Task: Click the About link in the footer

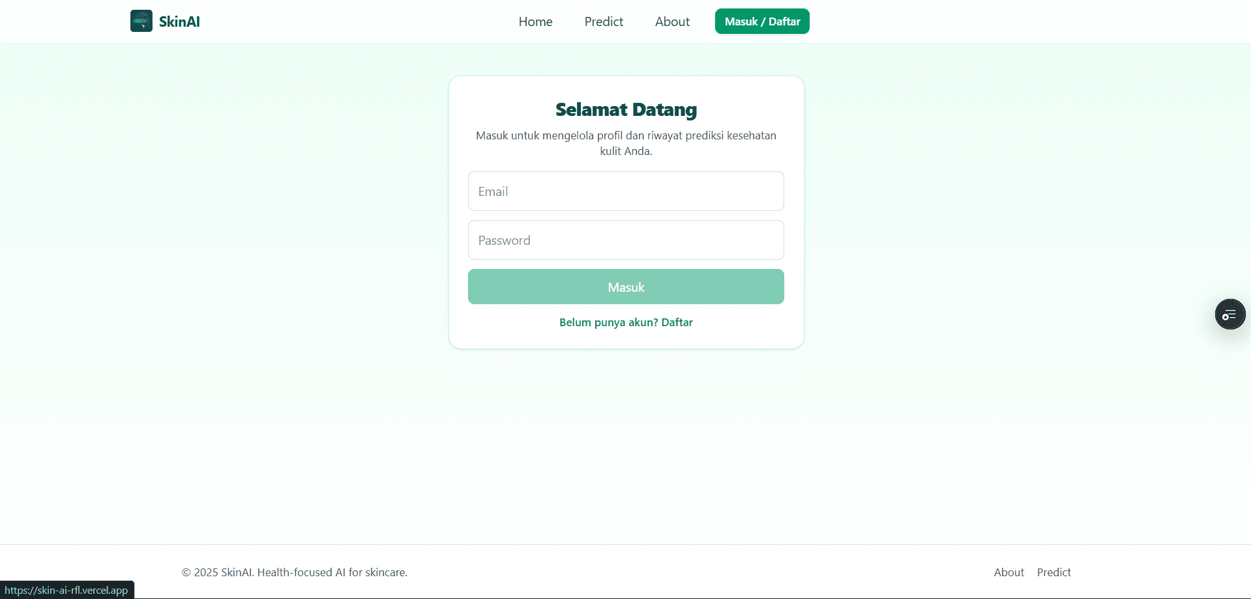Action: pyautogui.click(x=1008, y=572)
